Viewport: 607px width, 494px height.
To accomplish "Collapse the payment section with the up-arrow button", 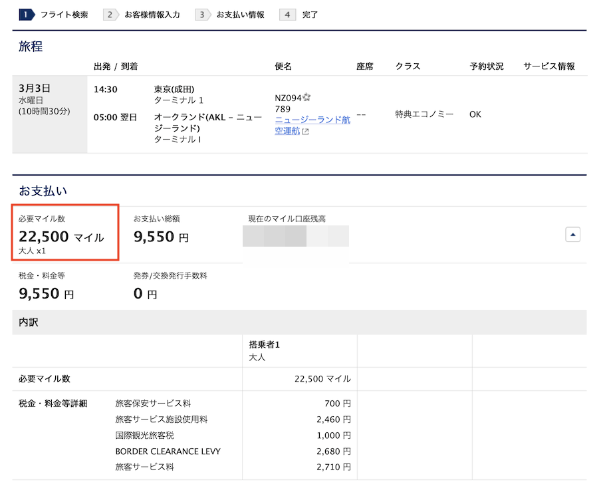I will click(x=573, y=234).
